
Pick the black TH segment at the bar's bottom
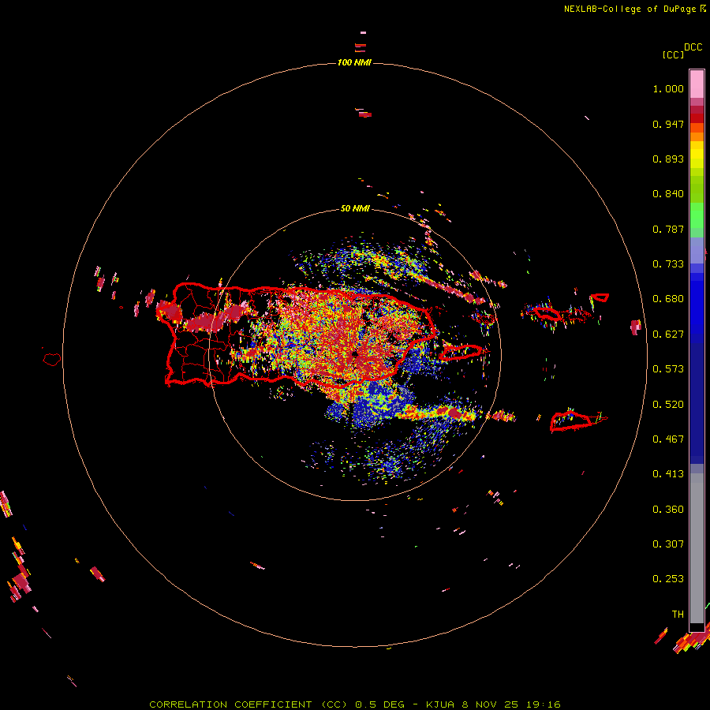click(697, 627)
